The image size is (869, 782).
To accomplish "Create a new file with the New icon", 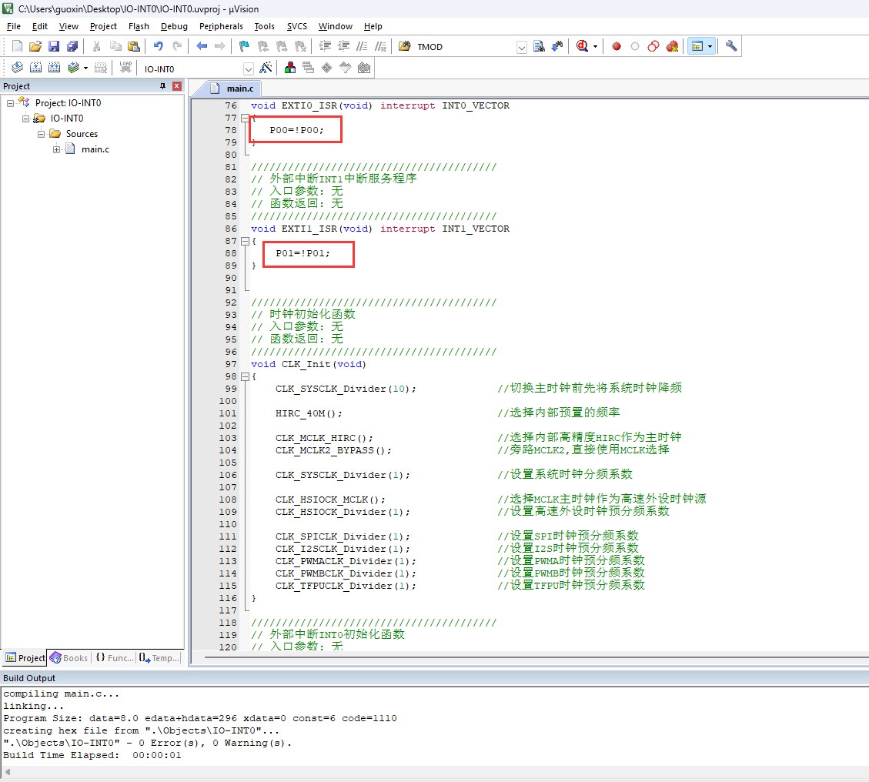I will coord(17,46).
